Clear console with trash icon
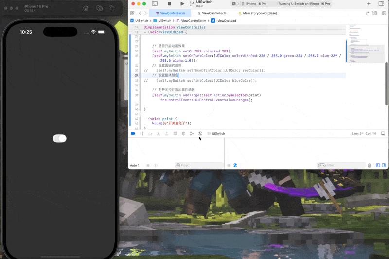The width and height of the screenshot is (389, 259). click(369, 165)
